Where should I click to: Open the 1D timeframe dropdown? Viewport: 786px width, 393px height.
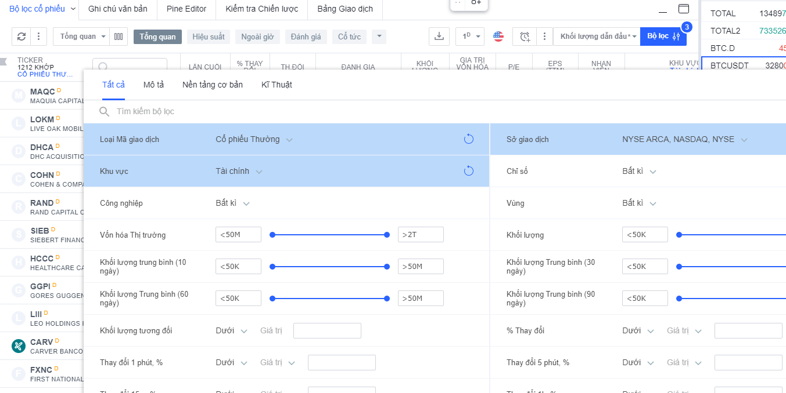coord(469,36)
